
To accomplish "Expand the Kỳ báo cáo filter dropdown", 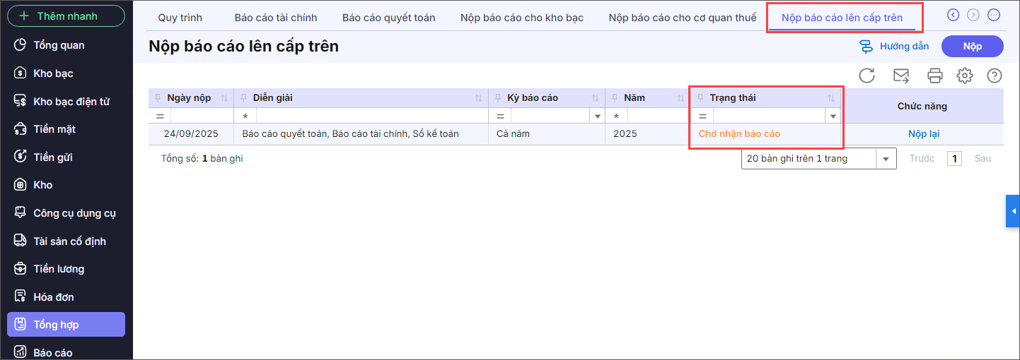I will click(x=598, y=116).
